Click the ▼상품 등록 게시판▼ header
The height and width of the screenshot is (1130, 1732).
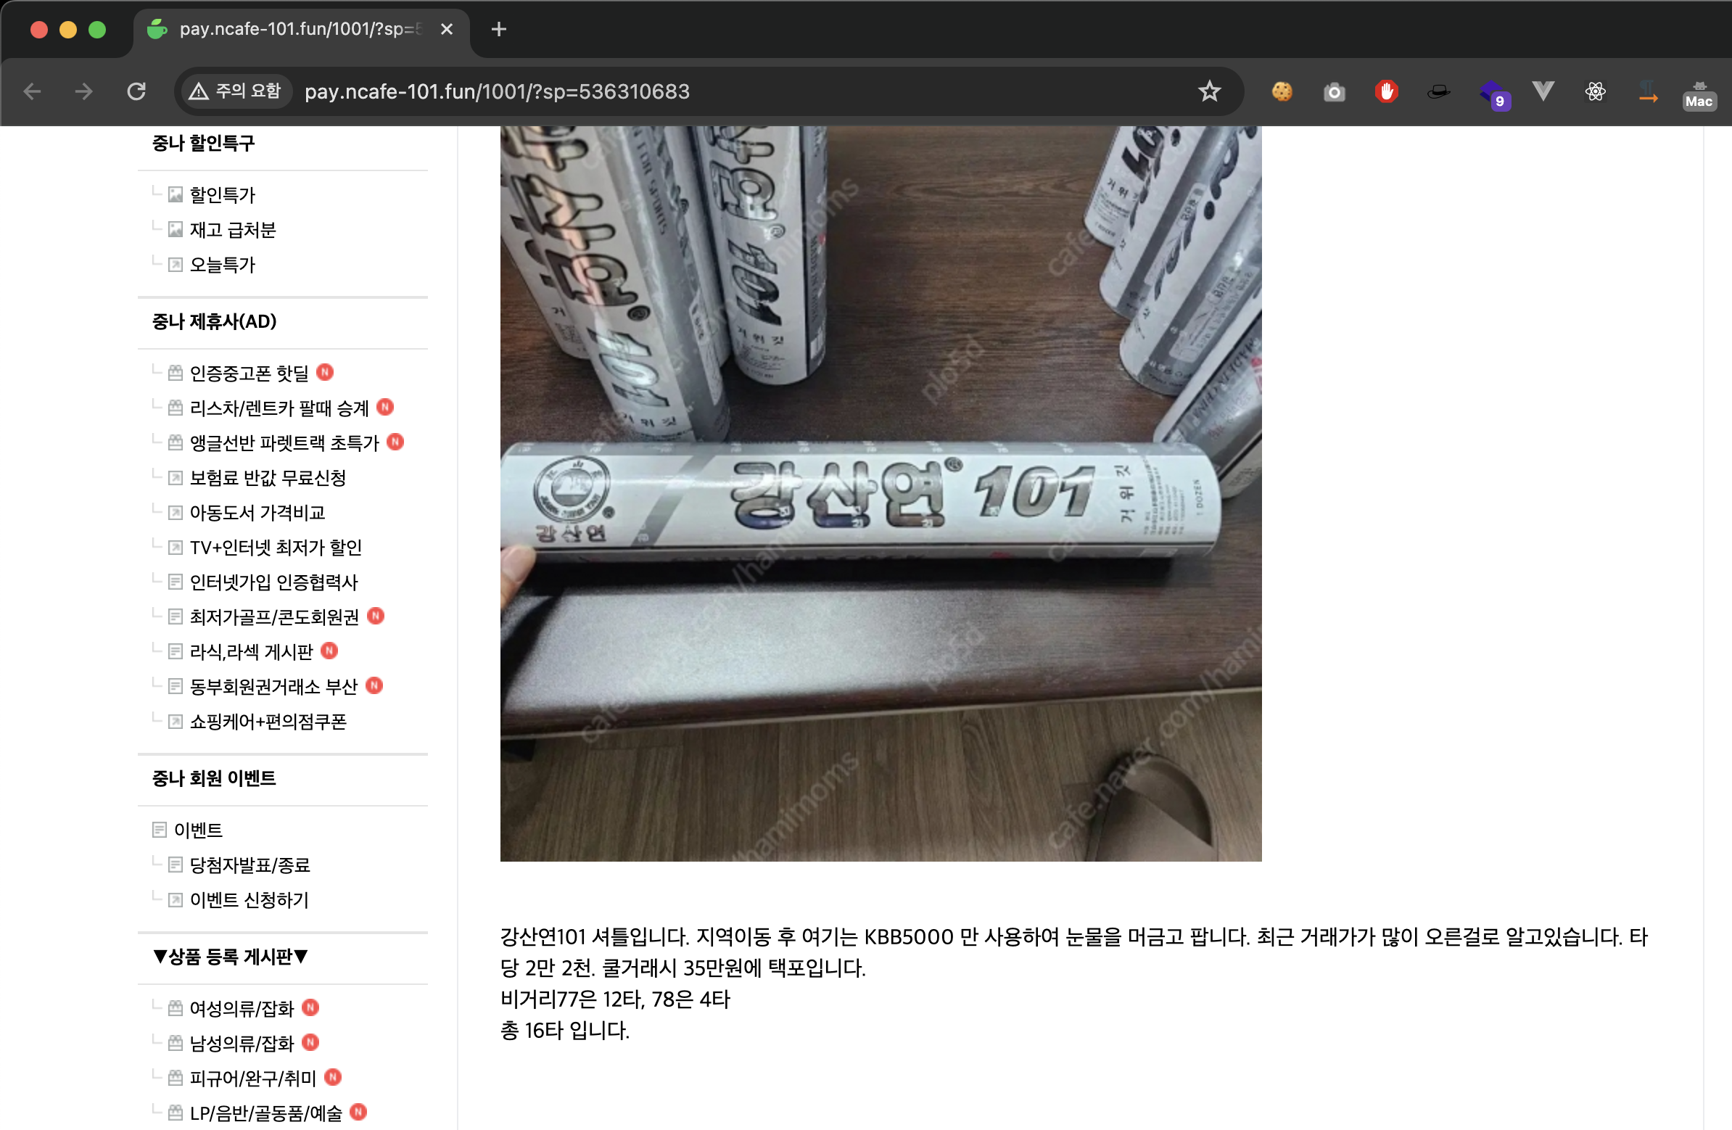[230, 956]
